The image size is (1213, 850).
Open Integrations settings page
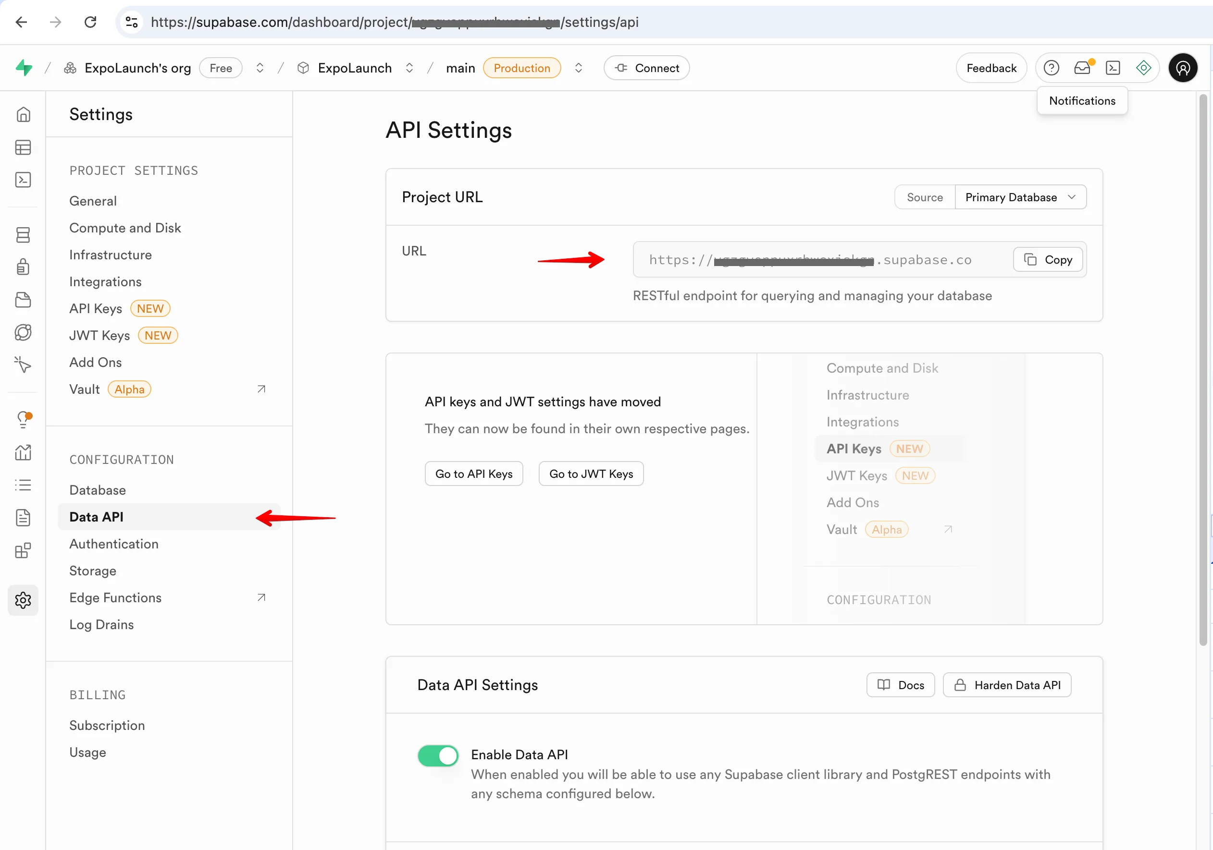pyautogui.click(x=106, y=282)
